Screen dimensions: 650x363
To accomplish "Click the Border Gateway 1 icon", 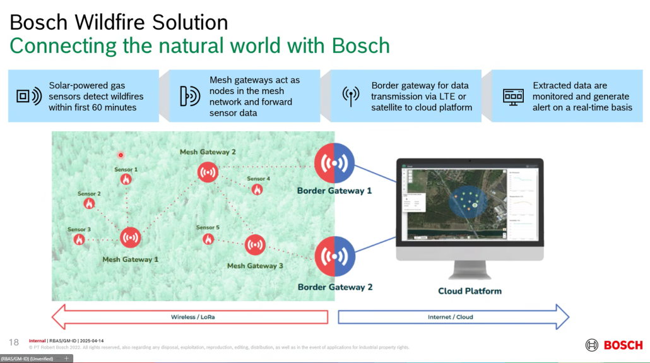I will click(x=334, y=163).
